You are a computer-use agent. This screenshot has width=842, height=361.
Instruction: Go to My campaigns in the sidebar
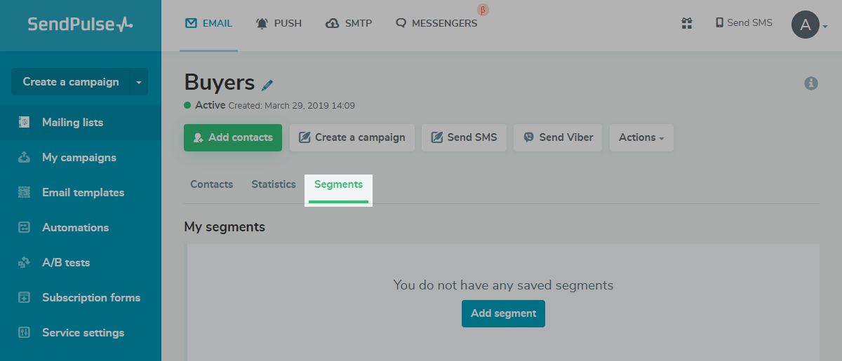(x=79, y=157)
